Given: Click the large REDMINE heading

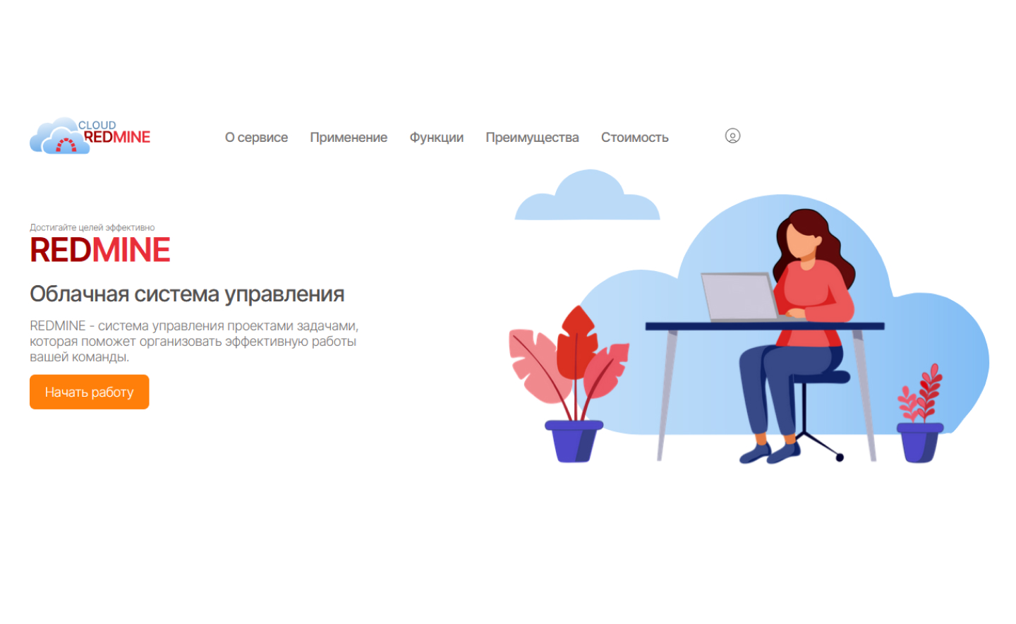Looking at the screenshot, I should (99, 250).
